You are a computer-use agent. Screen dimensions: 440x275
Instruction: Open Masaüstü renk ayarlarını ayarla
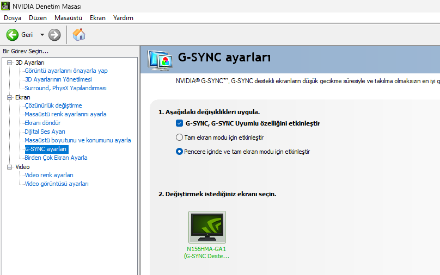pos(65,114)
